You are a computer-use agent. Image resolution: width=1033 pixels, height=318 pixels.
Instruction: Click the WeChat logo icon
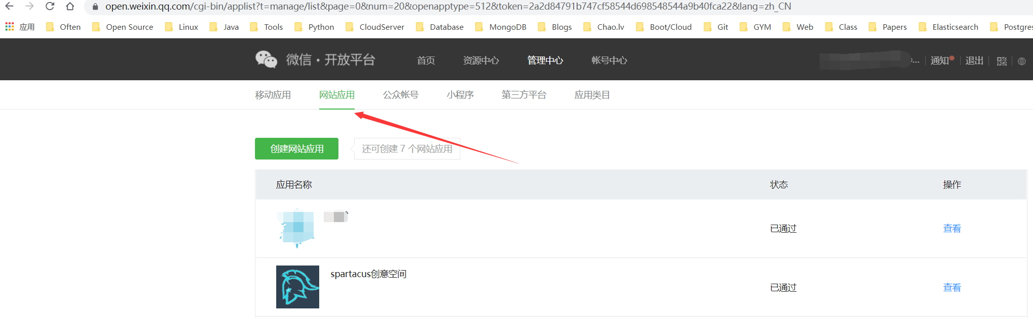pyautogui.click(x=266, y=60)
